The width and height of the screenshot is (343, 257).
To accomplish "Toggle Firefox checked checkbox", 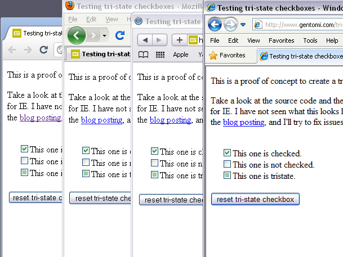I will tap(86, 150).
